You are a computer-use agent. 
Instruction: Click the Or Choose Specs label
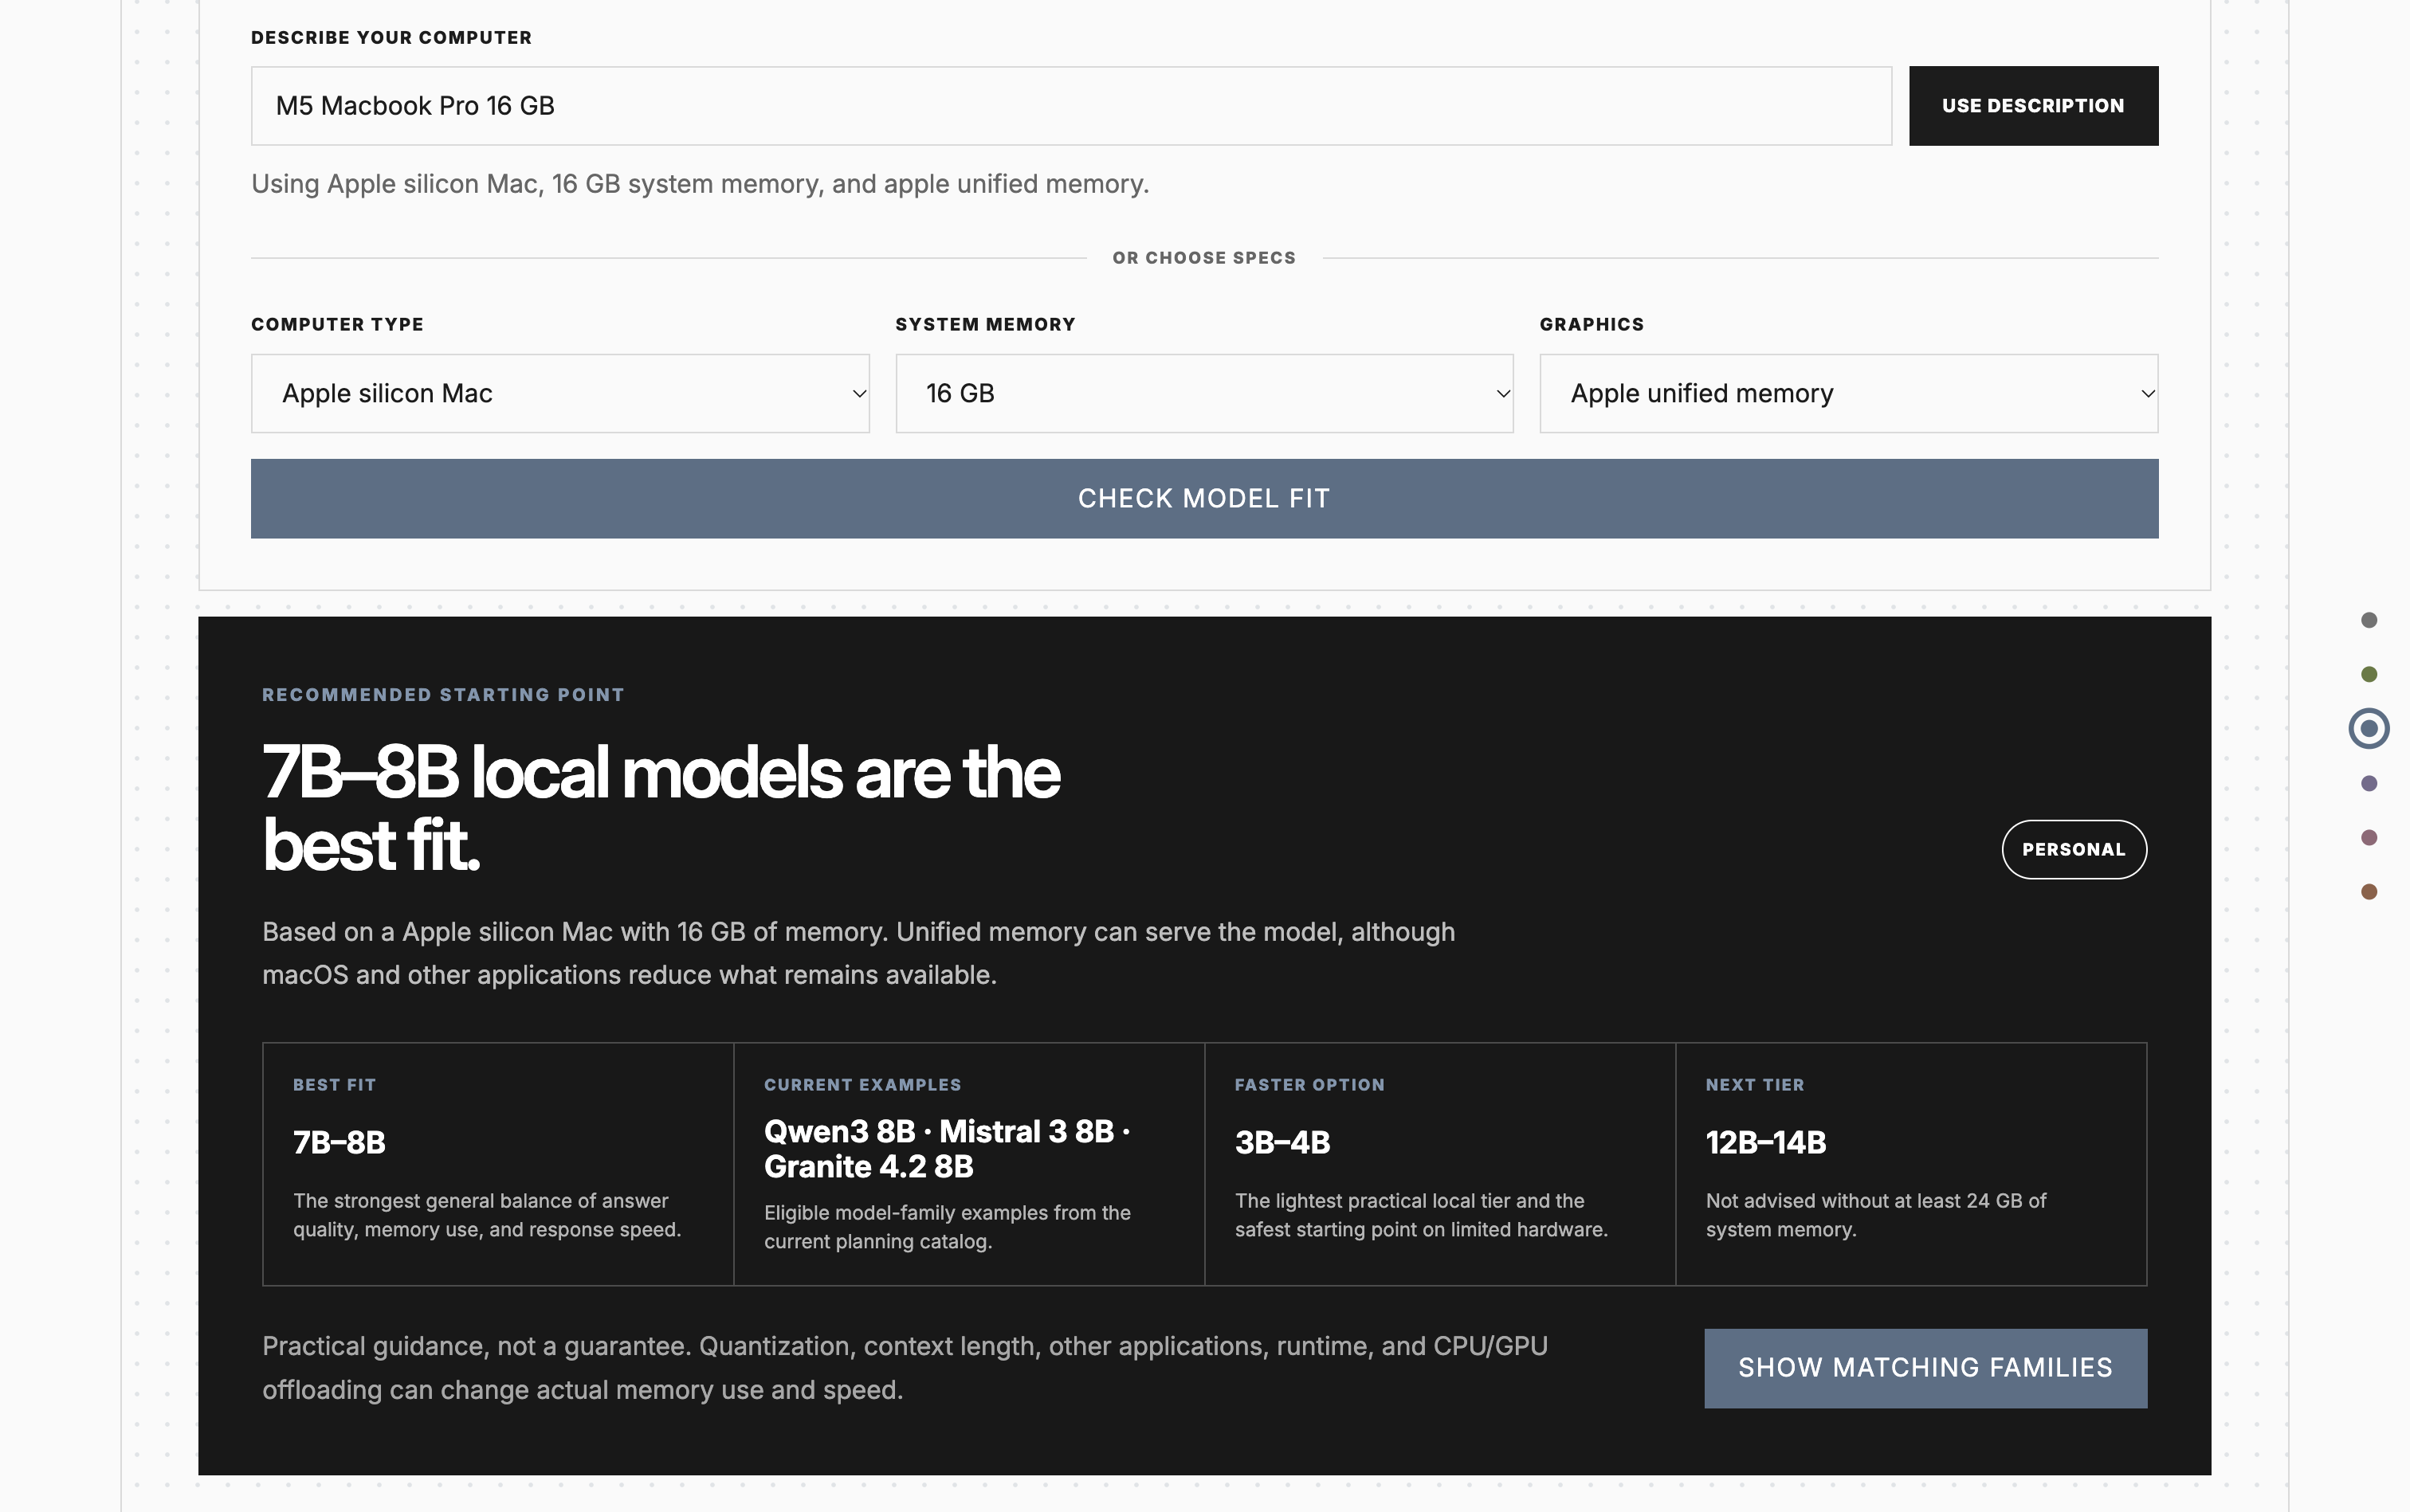[1204, 258]
